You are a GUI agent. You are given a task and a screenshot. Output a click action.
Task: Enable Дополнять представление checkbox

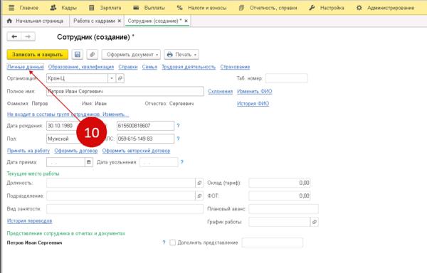(x=173, y=242)
